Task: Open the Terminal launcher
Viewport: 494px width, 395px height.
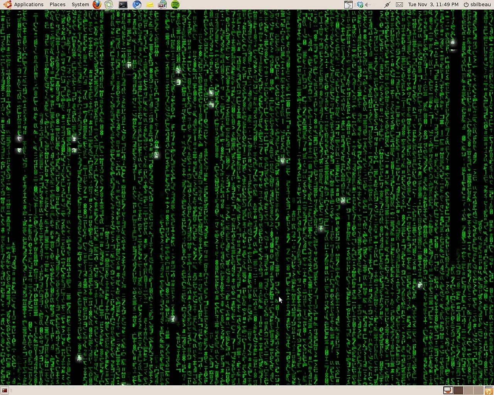Action: tap(123, 5)
